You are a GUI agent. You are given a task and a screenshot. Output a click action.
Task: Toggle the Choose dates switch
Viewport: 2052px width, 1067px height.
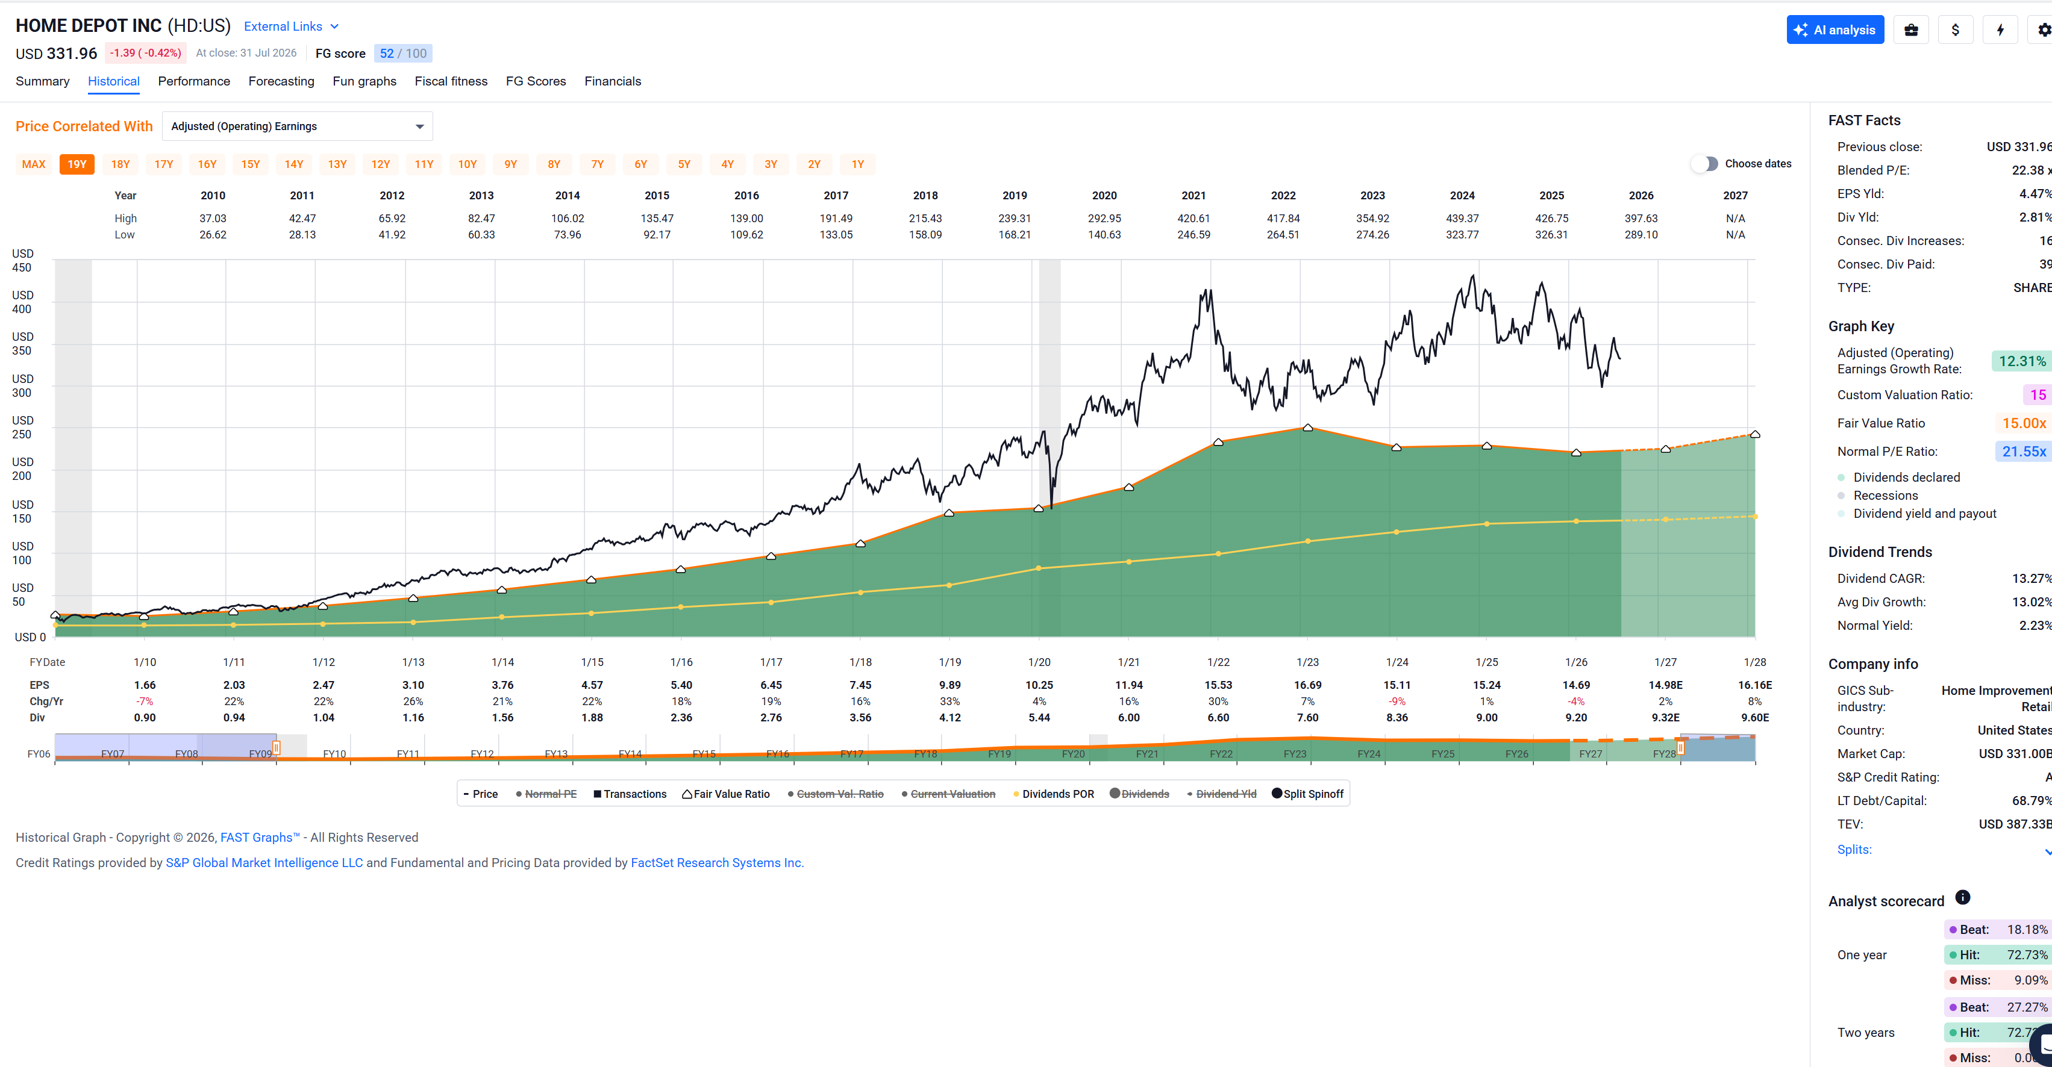pyautogui.click(x=1705, y=164)
